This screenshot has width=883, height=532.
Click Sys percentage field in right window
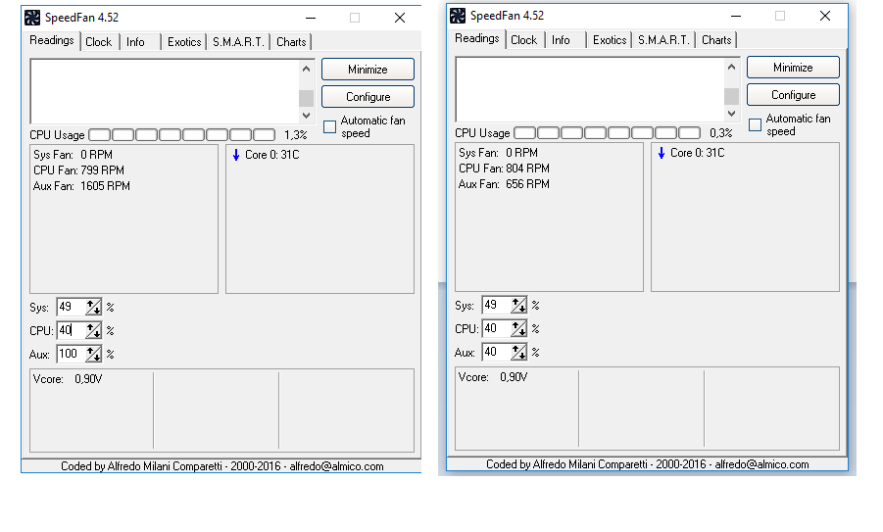[496, 305]
